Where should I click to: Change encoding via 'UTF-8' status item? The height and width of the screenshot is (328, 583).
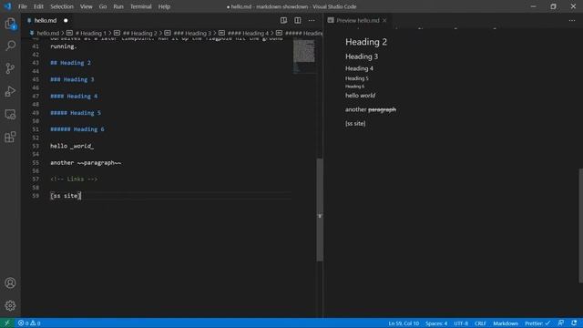point(461,323)
